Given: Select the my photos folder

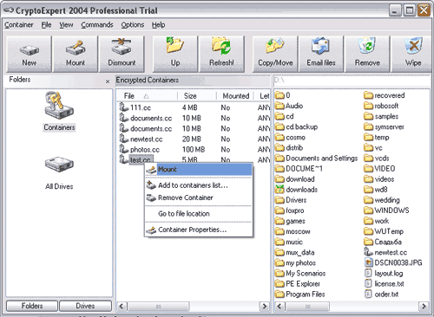Looking at the screenshot, I should pos(295,263).
